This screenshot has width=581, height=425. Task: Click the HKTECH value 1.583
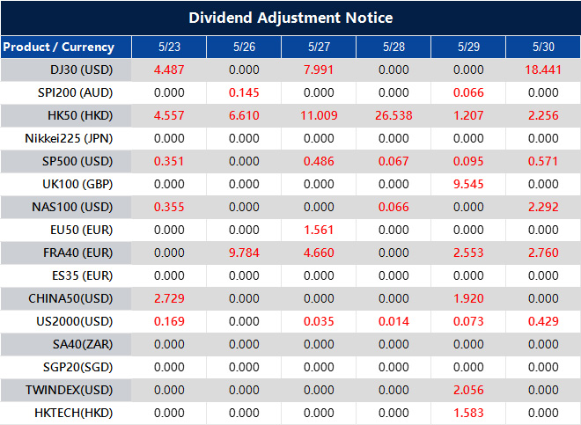467,413
